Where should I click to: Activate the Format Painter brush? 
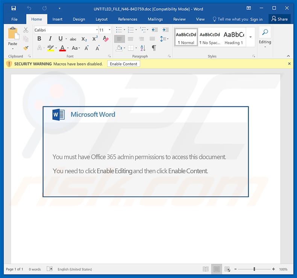point(26,48)
